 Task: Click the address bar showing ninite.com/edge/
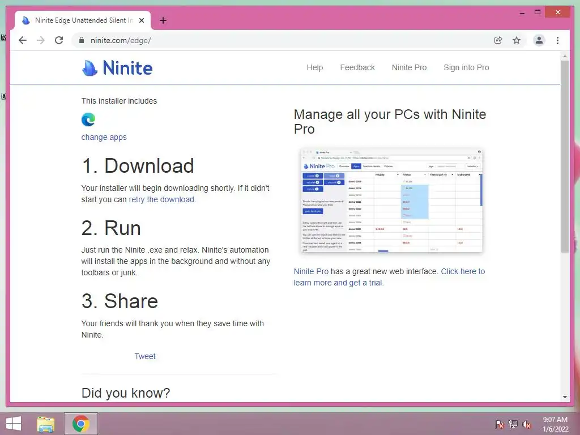click(285, 40)
